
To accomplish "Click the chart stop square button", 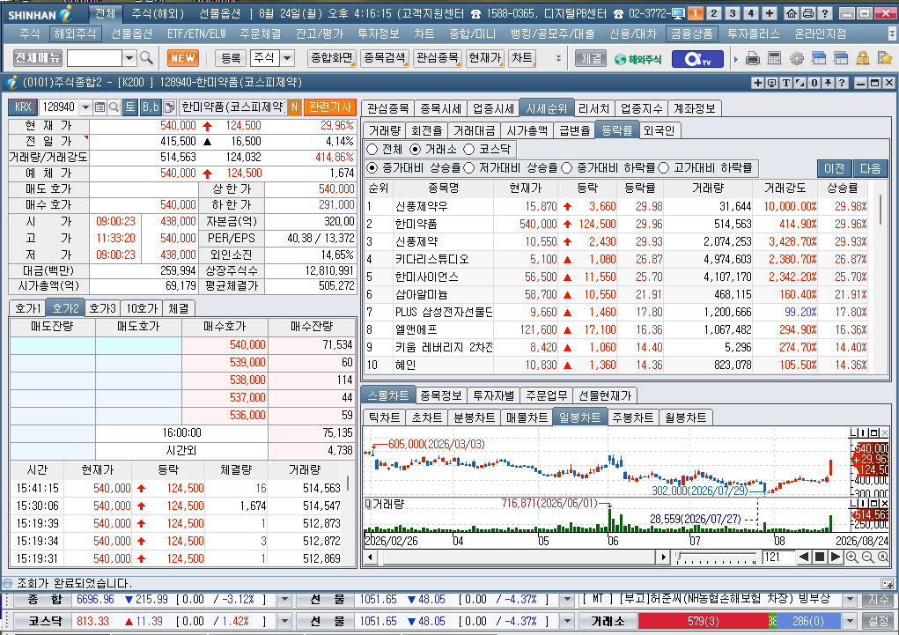I will [820, 557].
